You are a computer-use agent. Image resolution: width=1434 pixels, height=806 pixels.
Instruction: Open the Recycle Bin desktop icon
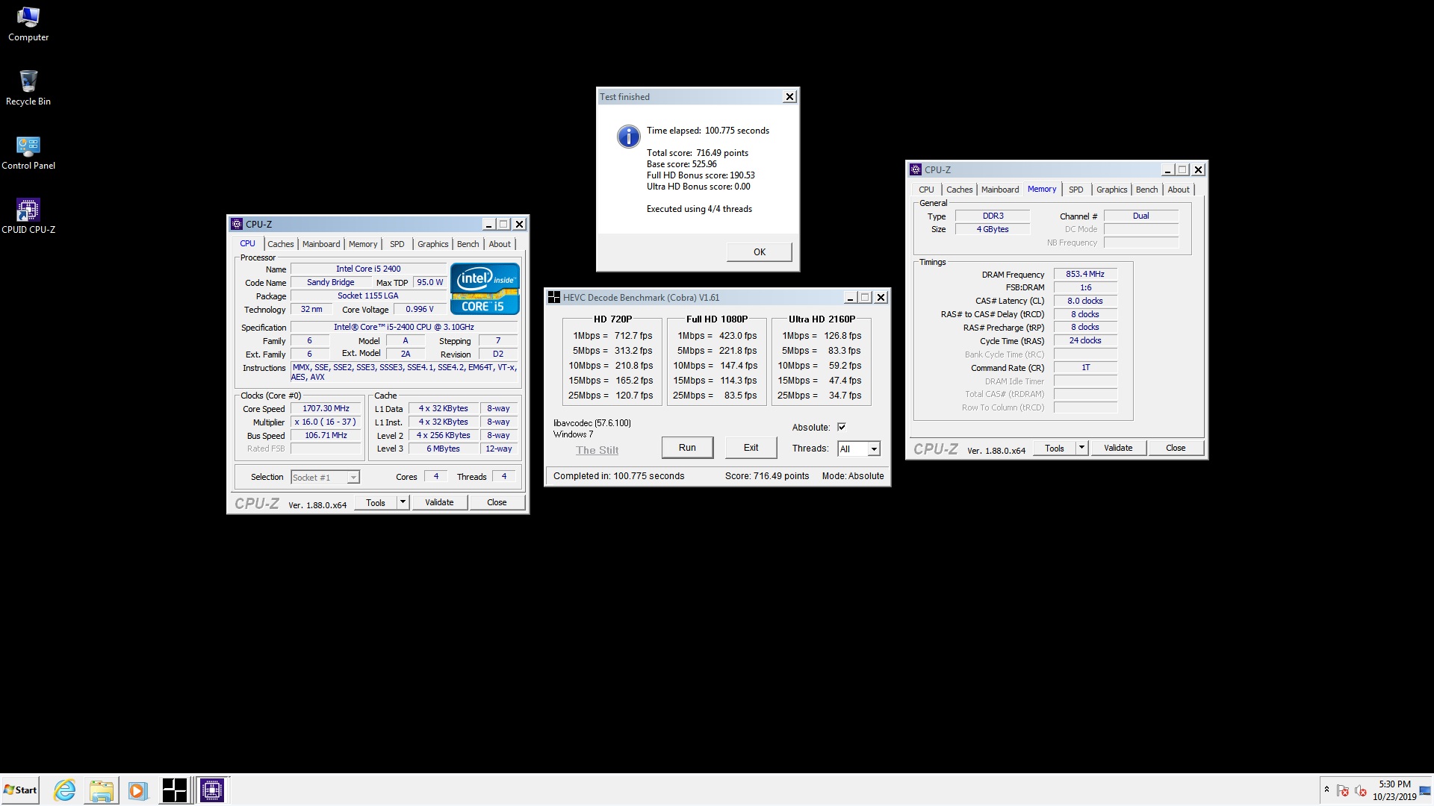click(28, 88)
